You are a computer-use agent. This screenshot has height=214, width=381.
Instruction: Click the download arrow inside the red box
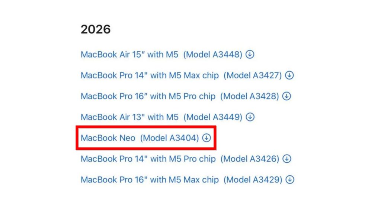(x=206, y=138)
